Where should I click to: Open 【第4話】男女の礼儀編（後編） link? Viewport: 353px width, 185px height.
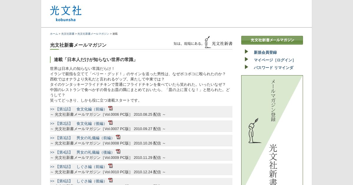(x=82, y=152)
